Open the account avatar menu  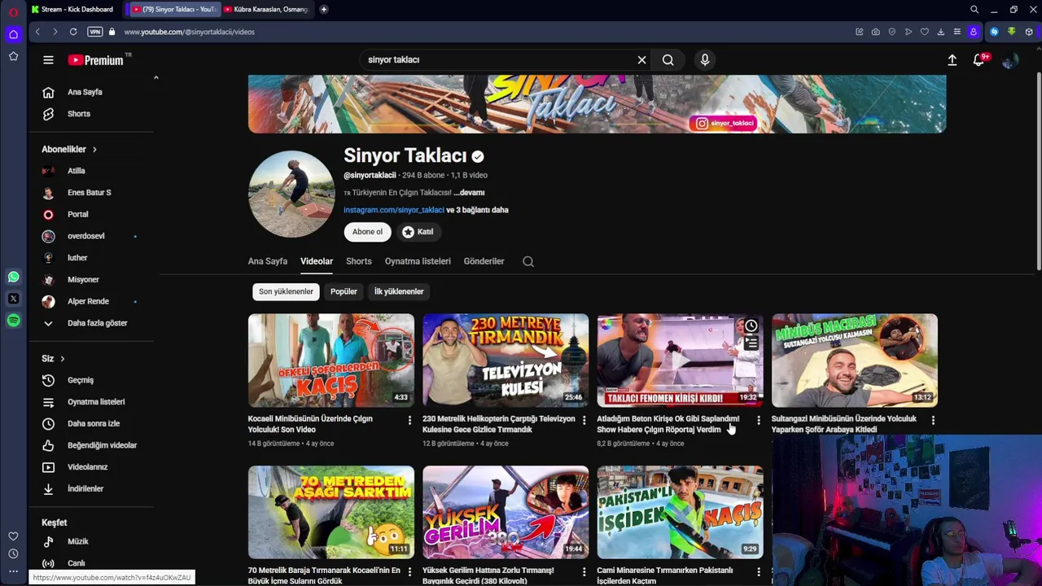(x=1009, y=60)
